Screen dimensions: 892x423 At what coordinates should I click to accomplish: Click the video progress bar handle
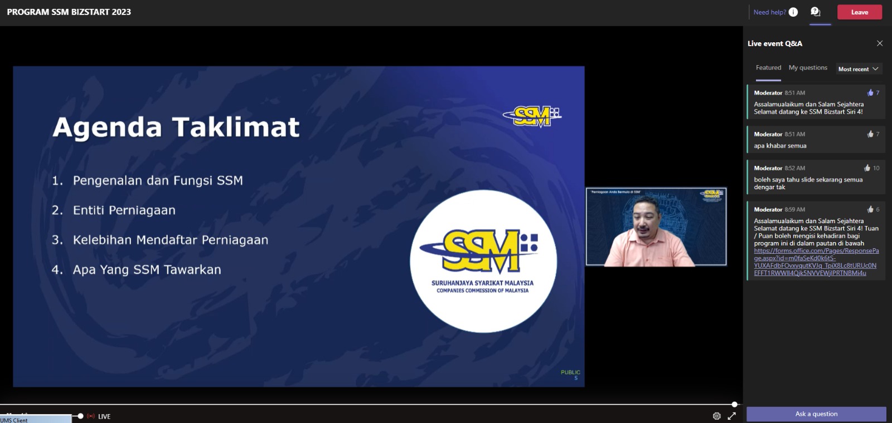735,405
